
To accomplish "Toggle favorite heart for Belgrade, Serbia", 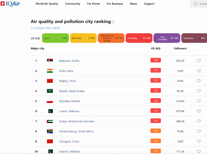I will [199, 61].
